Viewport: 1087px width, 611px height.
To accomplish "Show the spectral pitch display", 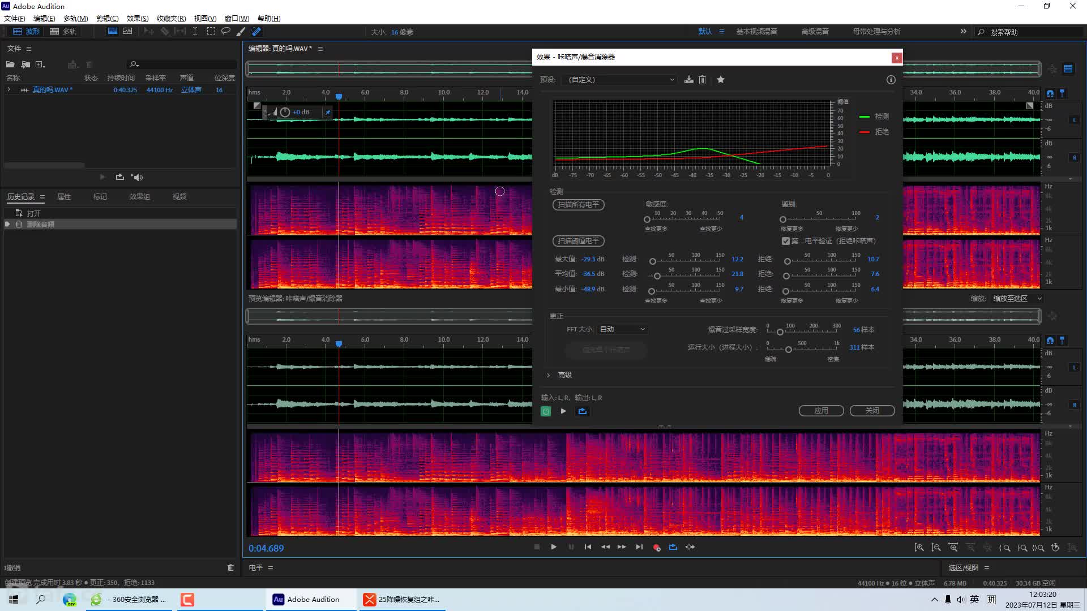I will (127, 32).
